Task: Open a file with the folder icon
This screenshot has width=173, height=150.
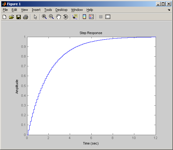Action: coord(12,17)
